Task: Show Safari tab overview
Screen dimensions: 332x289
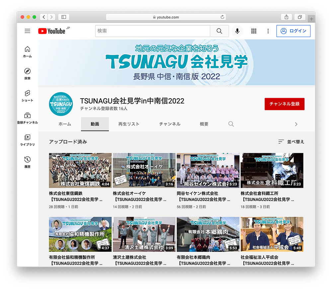Action: pyautogui.click(x=300, y=17)
